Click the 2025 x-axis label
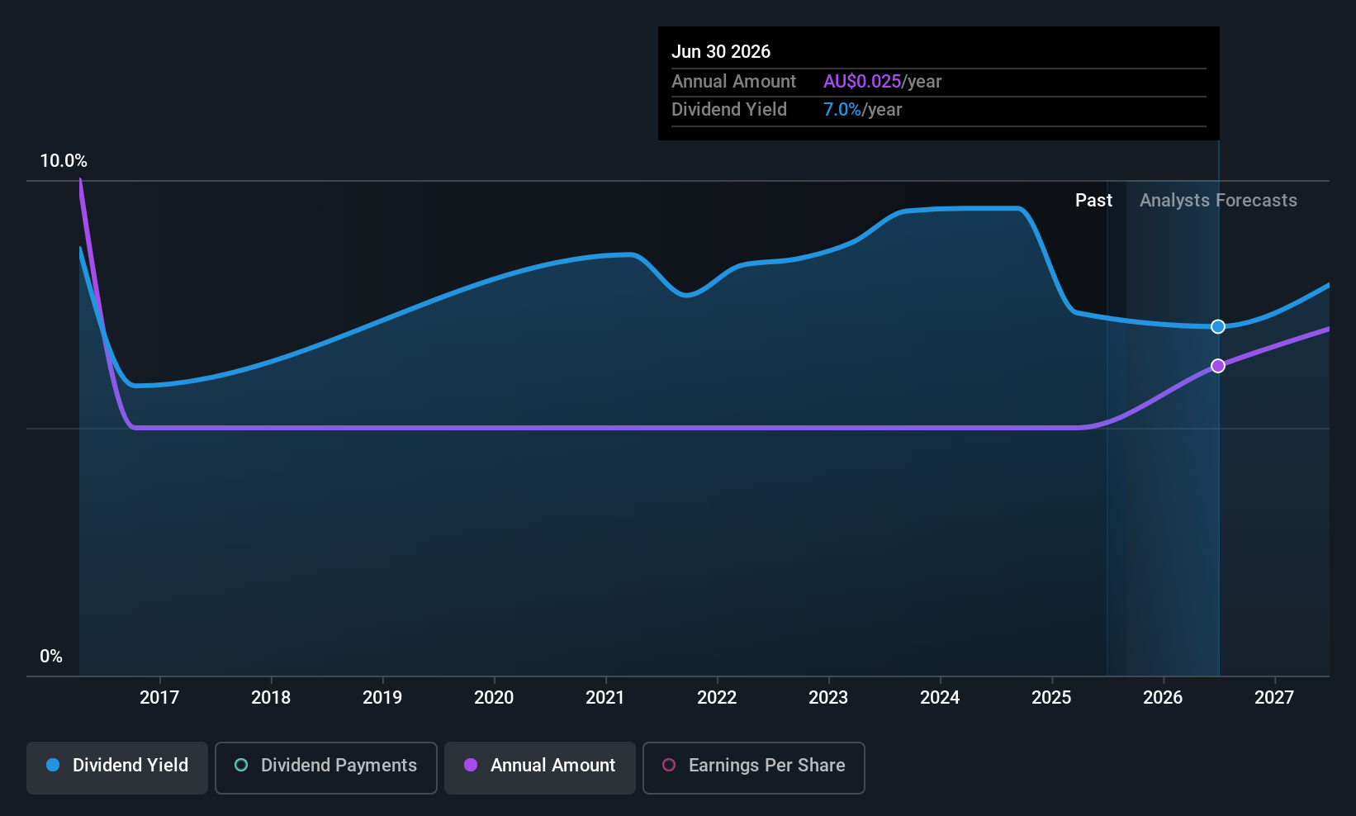The height and width of the screenshot is (816, 1356). click(1051, 698)
